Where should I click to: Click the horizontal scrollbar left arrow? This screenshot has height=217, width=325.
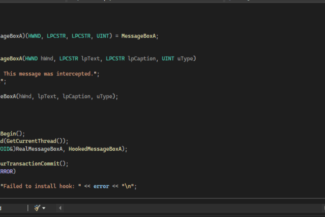[60, 208]
